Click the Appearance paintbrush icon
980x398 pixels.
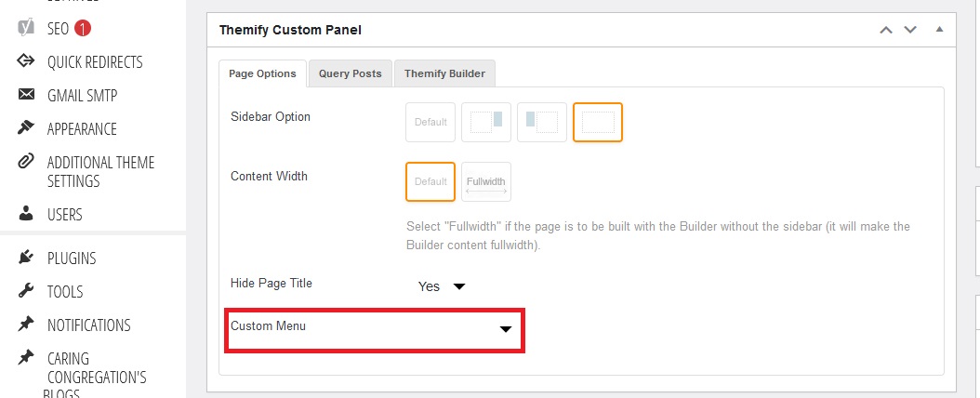[x=26, y=129]
